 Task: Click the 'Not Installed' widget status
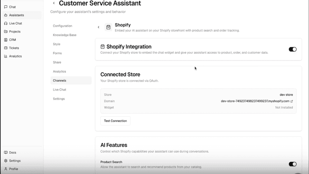tap(284, 108)
